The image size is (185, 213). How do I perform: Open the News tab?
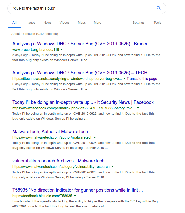coord(47,23)
